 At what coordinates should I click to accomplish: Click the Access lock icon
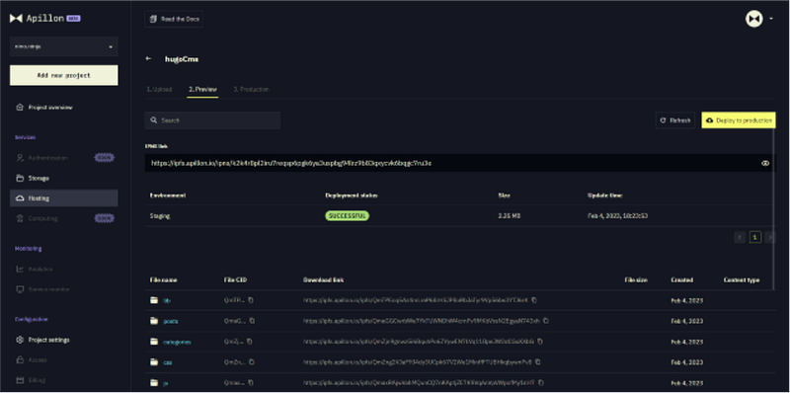coord(20,359)
